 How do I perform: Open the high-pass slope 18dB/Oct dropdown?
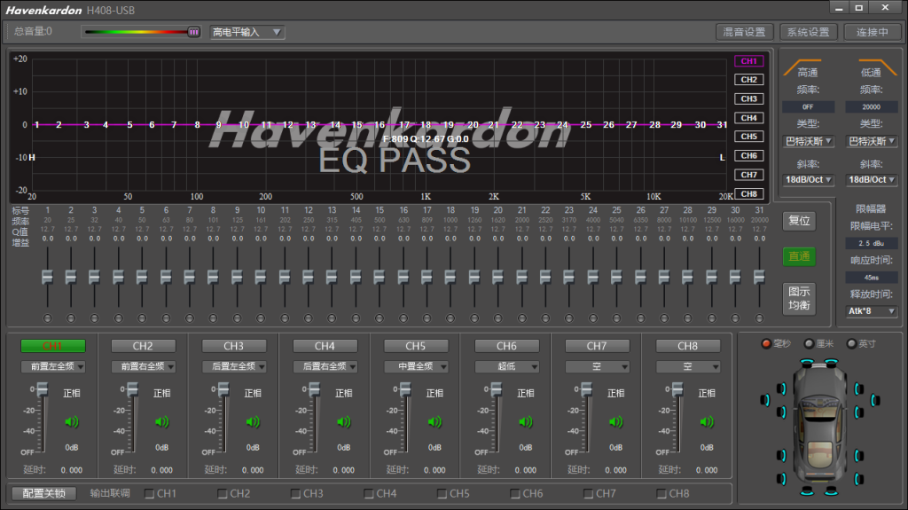pos(809,180)
